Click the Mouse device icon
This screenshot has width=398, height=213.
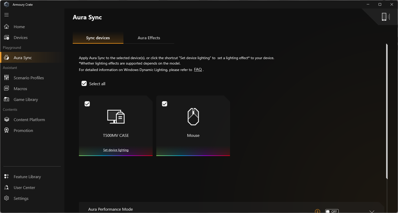(193, 117)
